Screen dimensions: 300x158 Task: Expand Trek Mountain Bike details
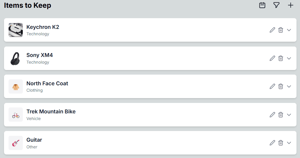(x=289, y=115)
